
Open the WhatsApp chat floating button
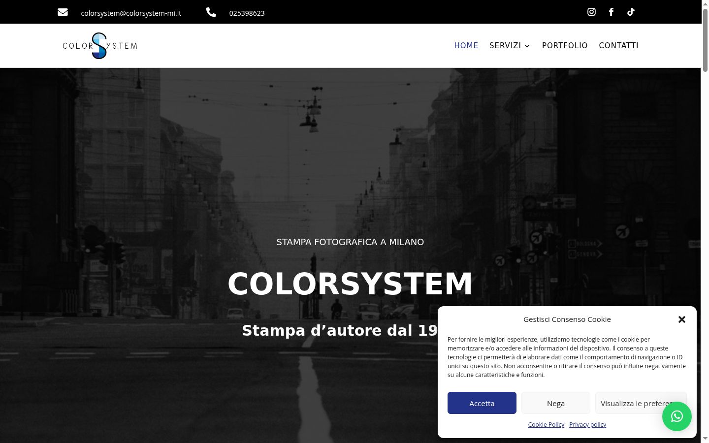(677, 416)
